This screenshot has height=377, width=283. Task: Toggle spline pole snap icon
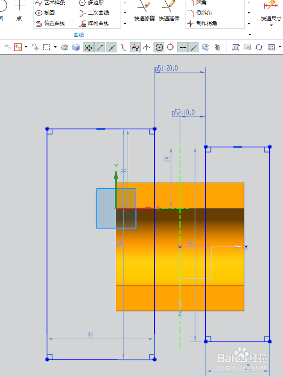click(x=135, y=47)
